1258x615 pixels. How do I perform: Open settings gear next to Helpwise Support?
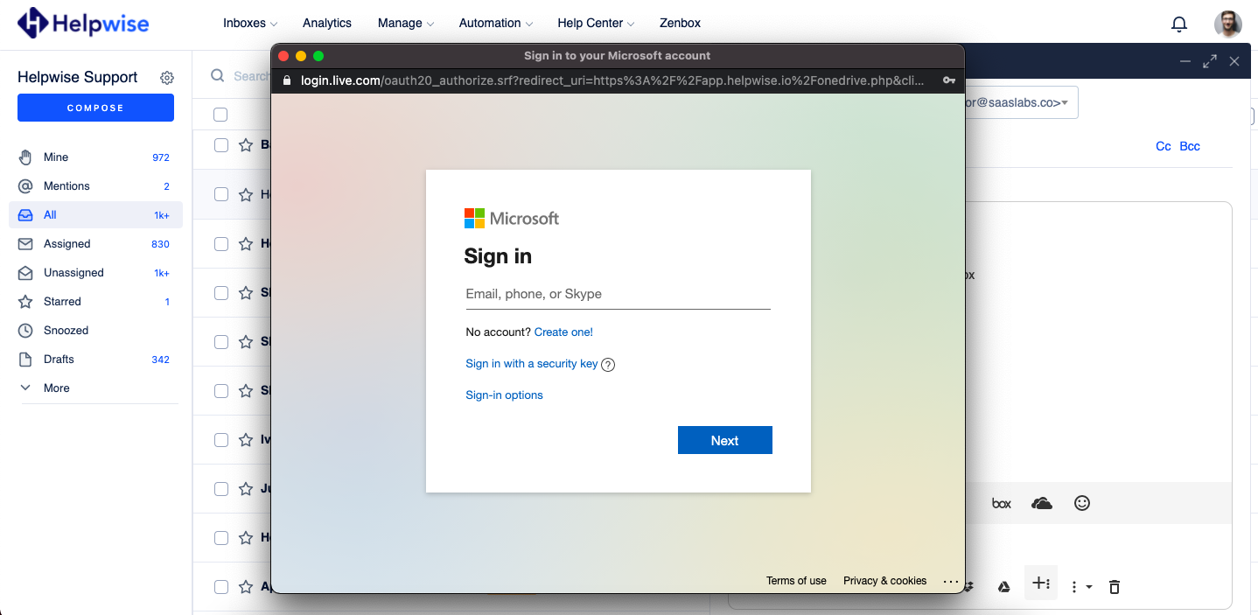[166, 77]
